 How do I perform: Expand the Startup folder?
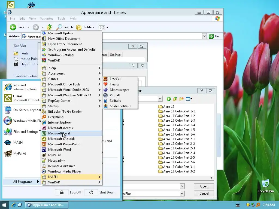[x=71, y=106]
